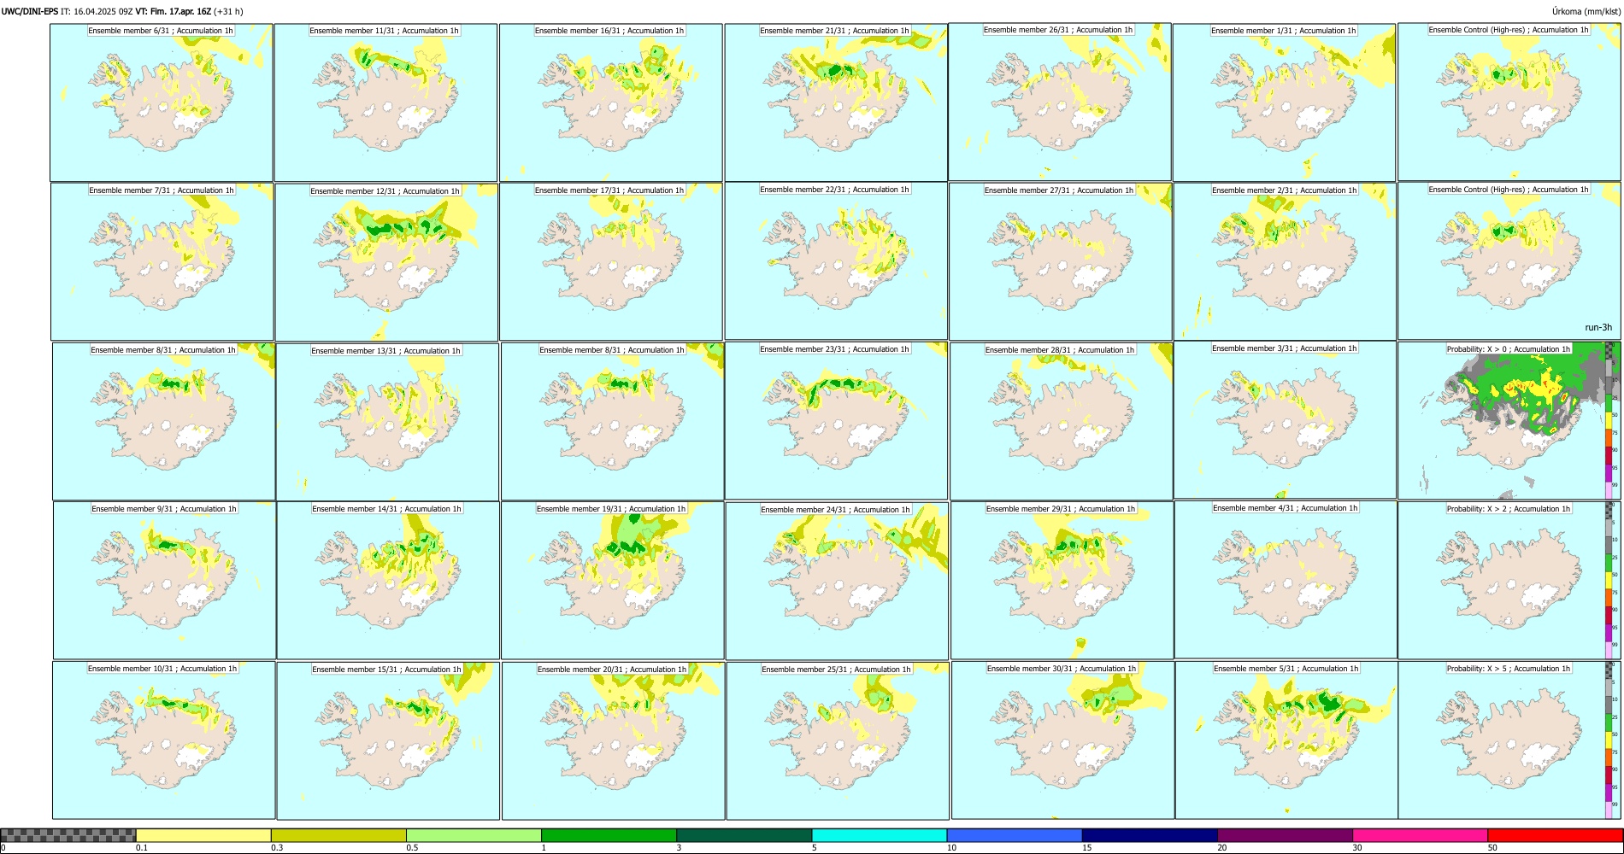
Task: Click the 'Ensemble member 9/31' title label
Action: [x=164, y=509]
